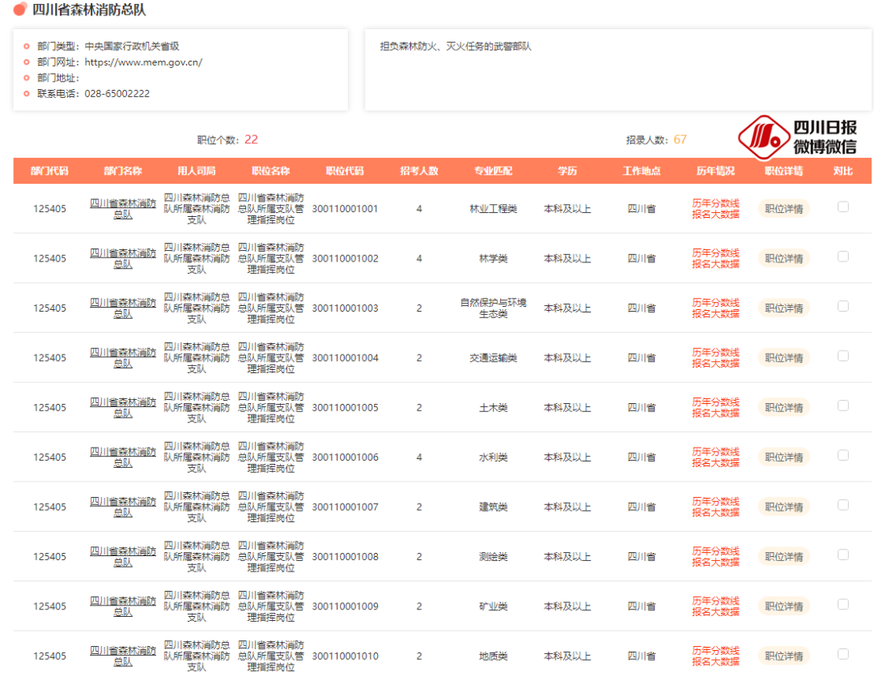Check the 对比 box for 土木类 position
Viewport: 874px width, 680px height.
(x=843, y=406)
